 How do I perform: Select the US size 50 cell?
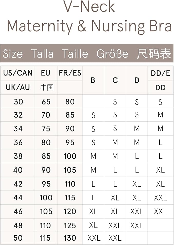click(18, 238)
